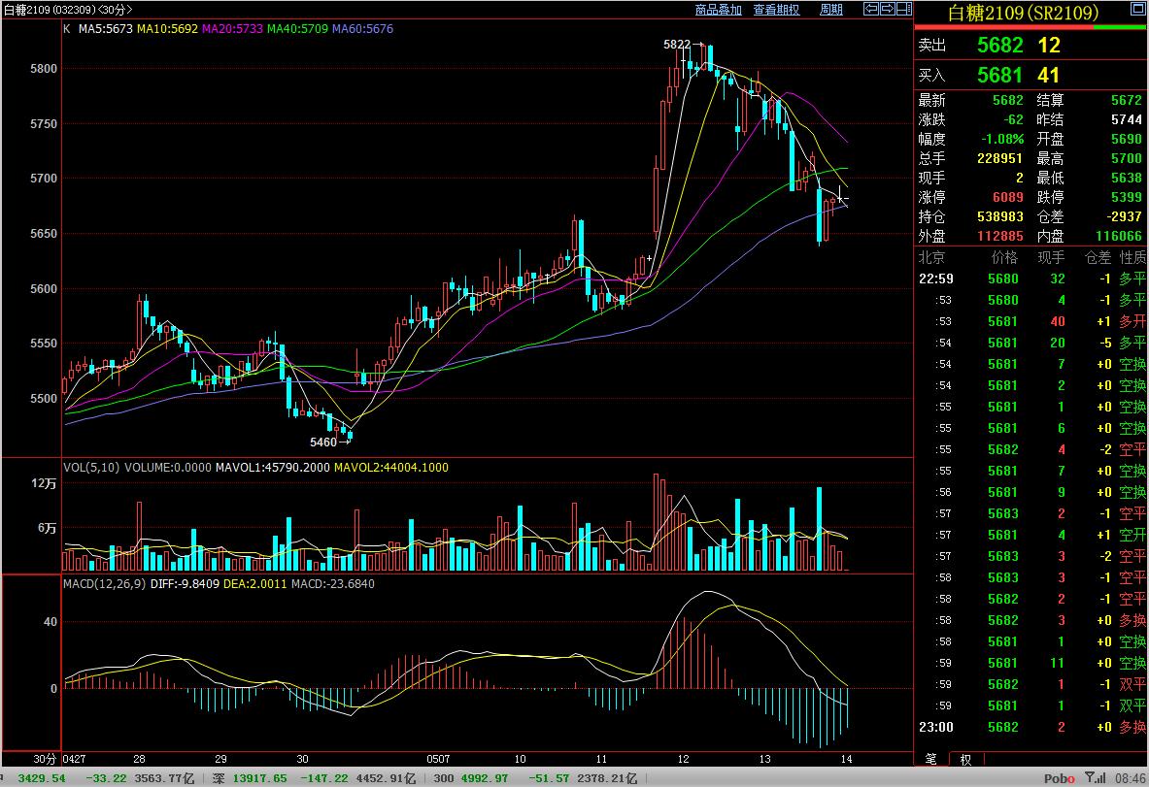This screenshot has width=1149, height=787.
Task: Click the 买入 price 5681
Action: pos(999,75)
